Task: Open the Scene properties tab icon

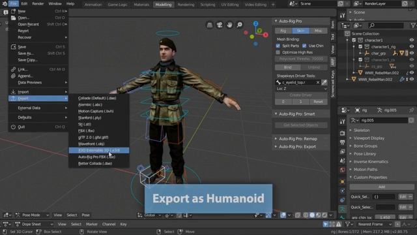Action: point(343,161)
